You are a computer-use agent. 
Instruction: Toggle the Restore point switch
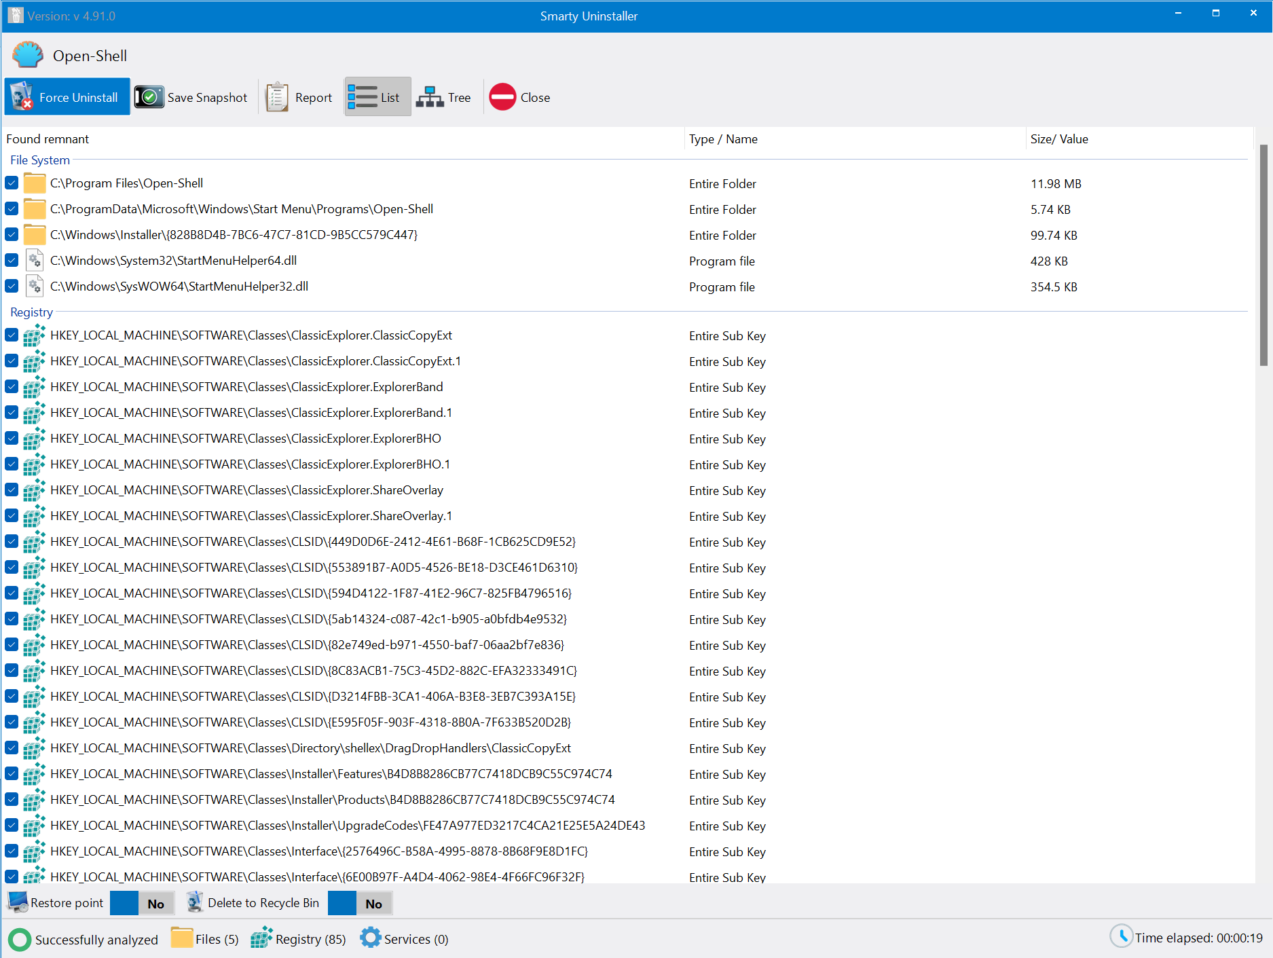pyautogui.click(x=142, y=903)
